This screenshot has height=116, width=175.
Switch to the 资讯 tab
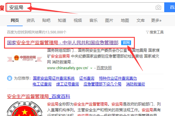(x=31, y=20)
